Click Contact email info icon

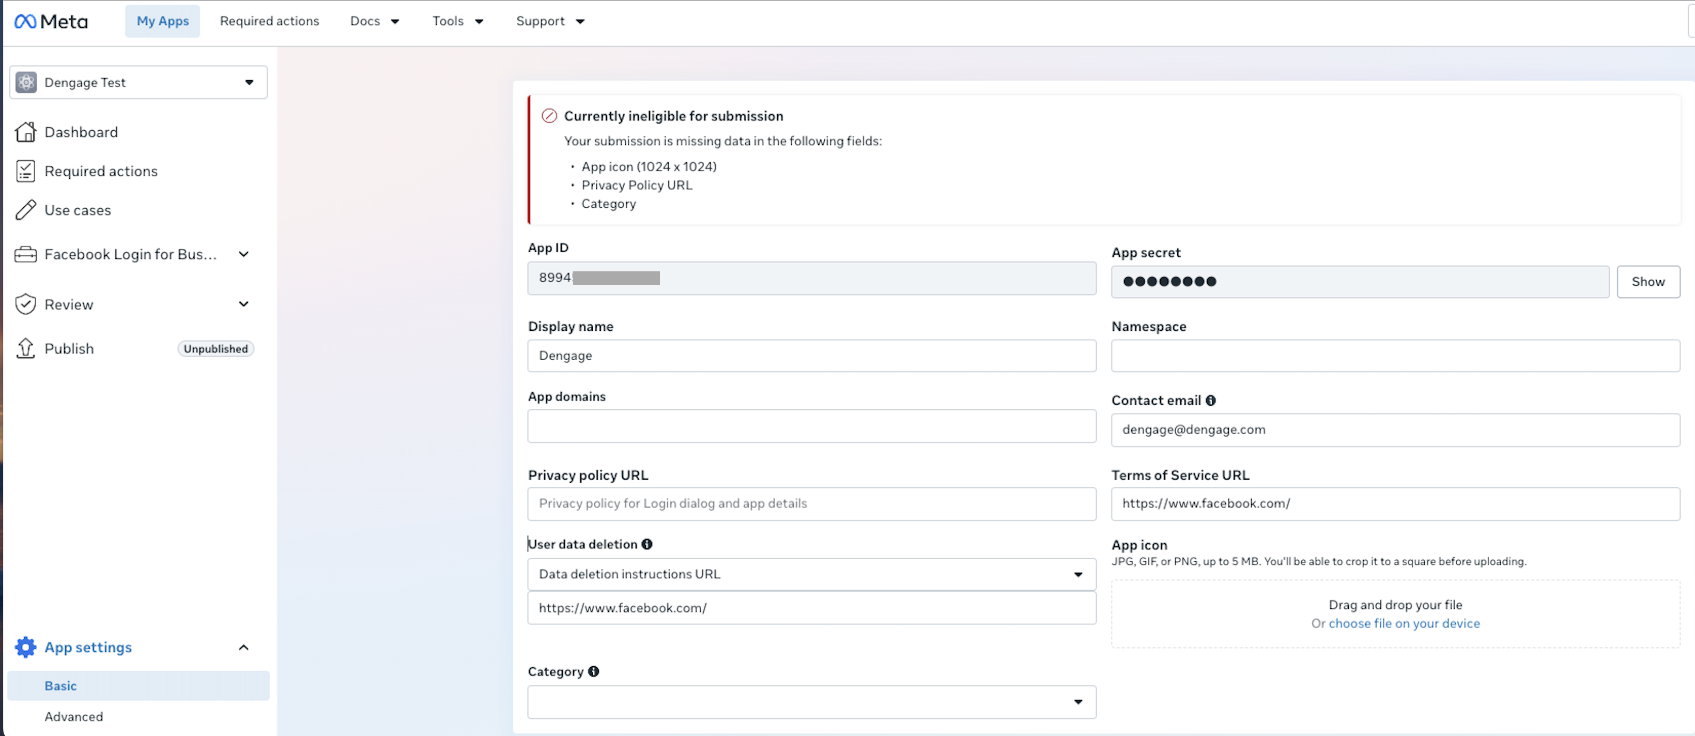1211,400
